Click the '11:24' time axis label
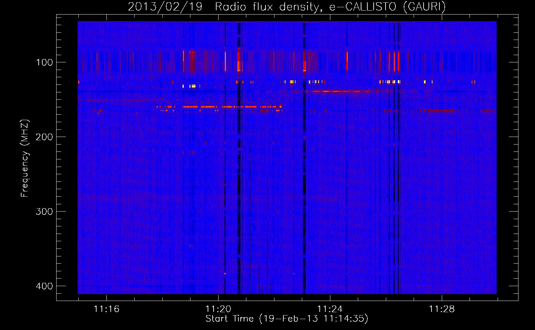The image size is (535, 330). (x=330, y=309)
